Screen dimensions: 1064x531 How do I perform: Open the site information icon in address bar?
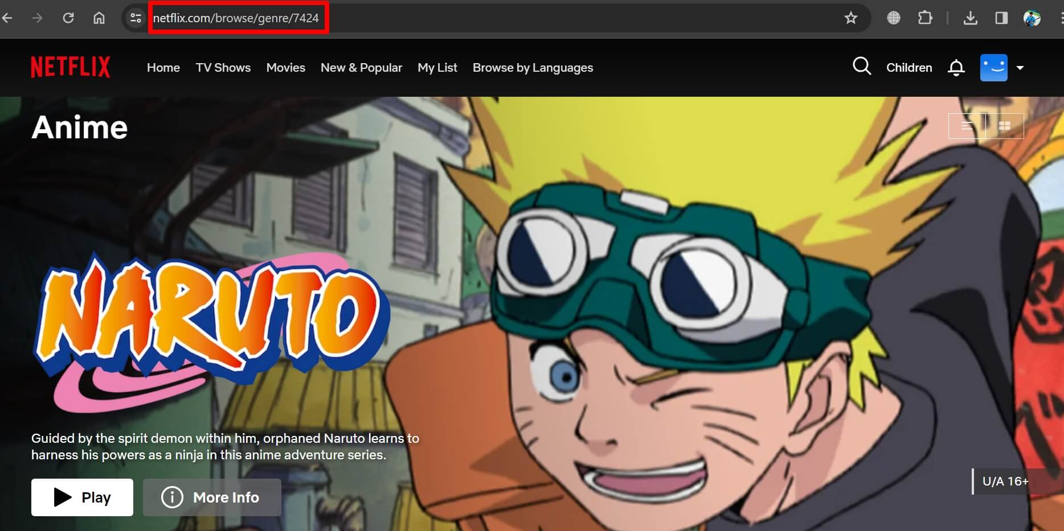[136, 18]
